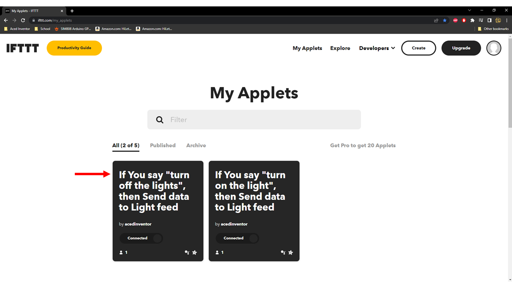Click the user count icon on "turn on the light" card
Screen dimensions: 512x288
tap(217, 252)
